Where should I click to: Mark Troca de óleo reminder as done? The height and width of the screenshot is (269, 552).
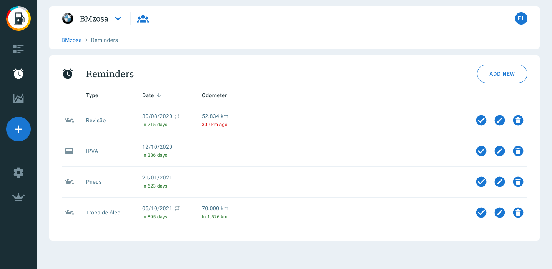[481, 213]
